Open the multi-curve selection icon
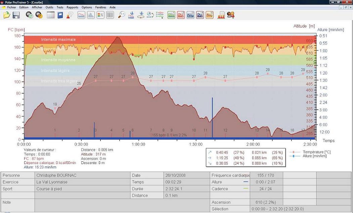Screen dimensions: 353x213 (x=160, y=15)
